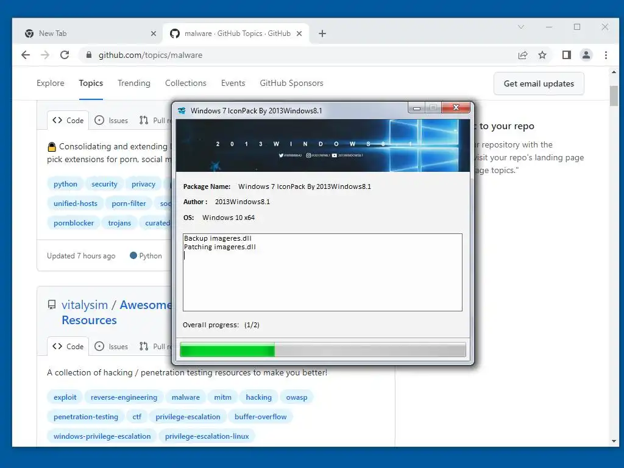
Task: Click the page scrollbar down arrow
Action: point(614,441)
